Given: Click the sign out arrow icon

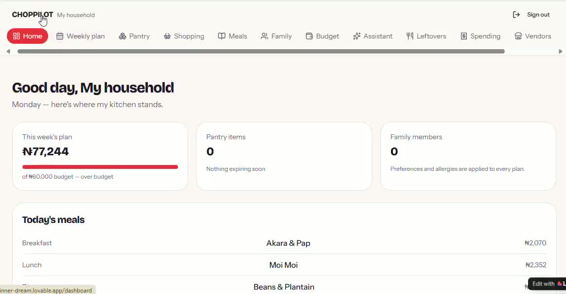Looking at the screenshot, I should pos(516,15).
